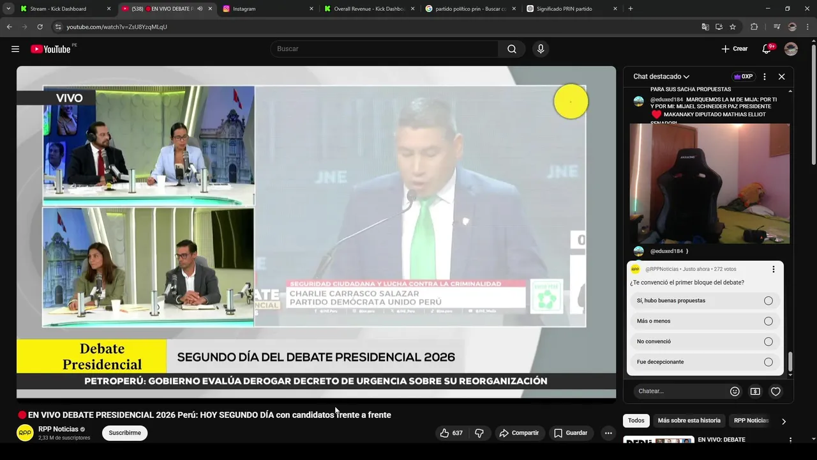Click the @RPPNoticias poll author name
This screenshot has width=817, height=460.
661,270
